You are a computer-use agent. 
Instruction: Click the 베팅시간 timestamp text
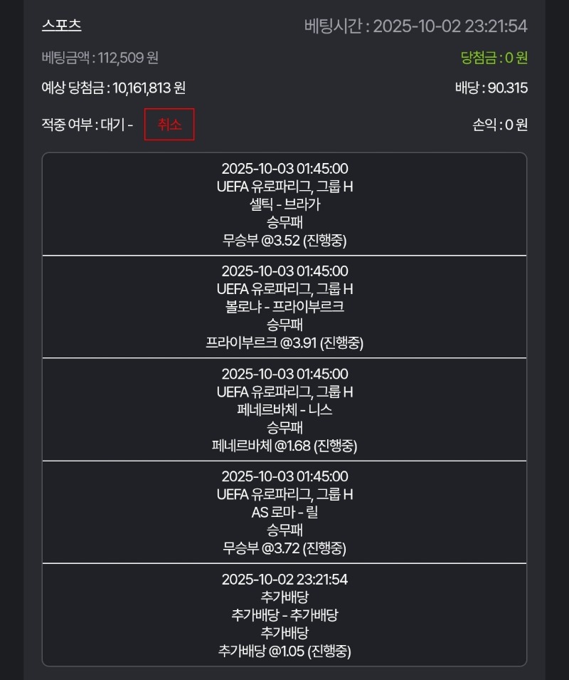click(x=416, y=26)
